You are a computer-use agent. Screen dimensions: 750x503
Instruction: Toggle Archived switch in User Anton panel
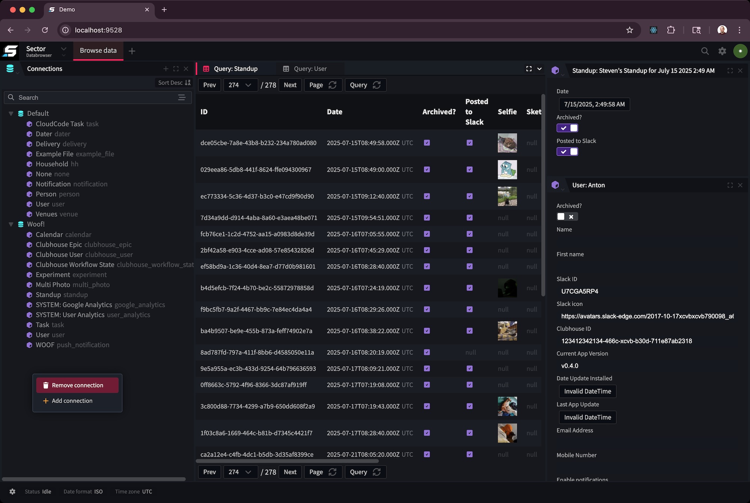(x=567, y=217)
